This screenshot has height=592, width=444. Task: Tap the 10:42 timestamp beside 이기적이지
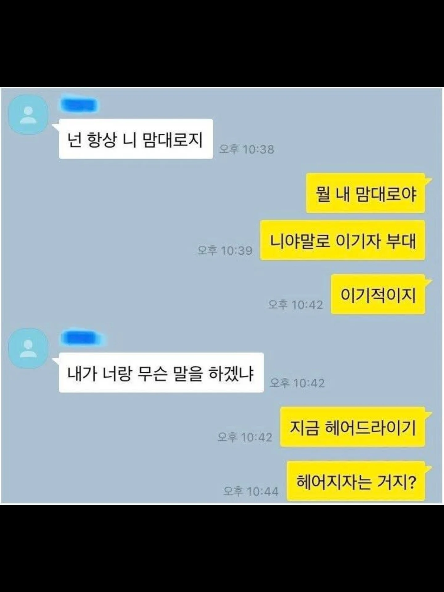(x=296, y=305)
